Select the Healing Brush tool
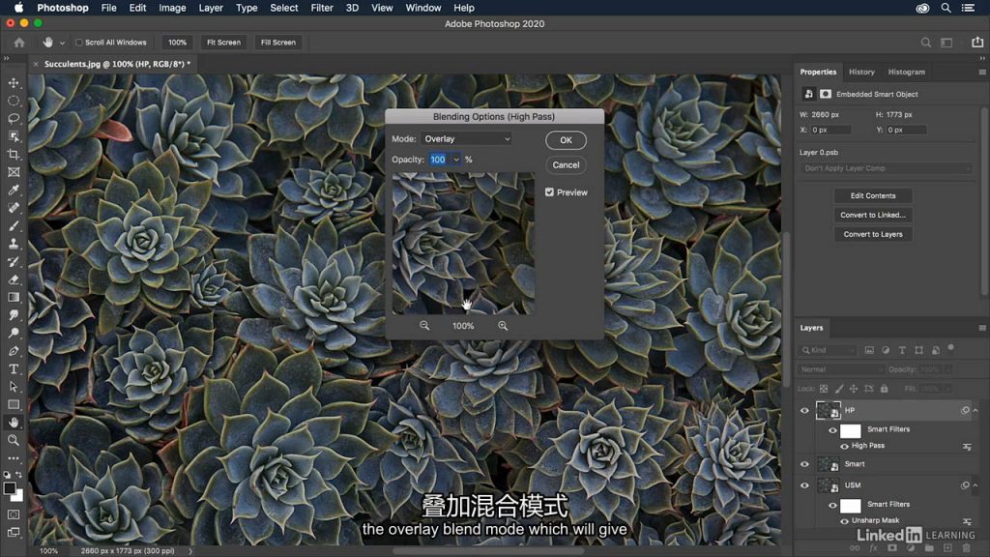The image size is (990, 557). point(14,207)
